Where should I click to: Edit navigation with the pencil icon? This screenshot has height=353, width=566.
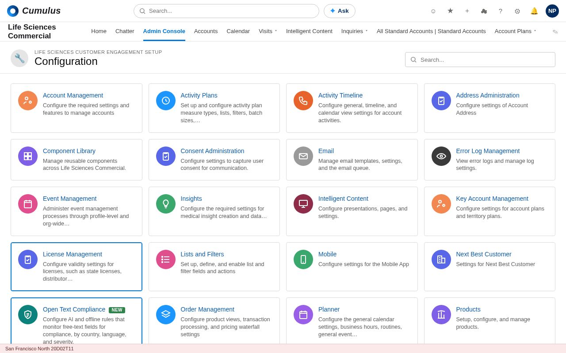point(555,32)
